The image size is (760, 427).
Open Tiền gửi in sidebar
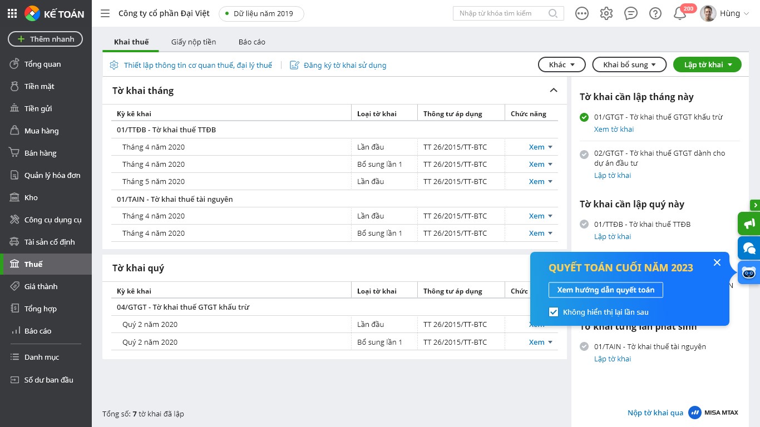pos(46,108)
